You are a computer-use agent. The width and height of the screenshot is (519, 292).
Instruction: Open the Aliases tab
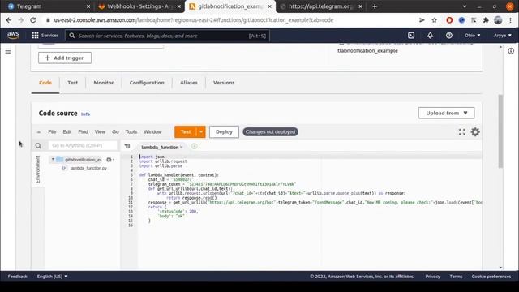coord(189,83)
